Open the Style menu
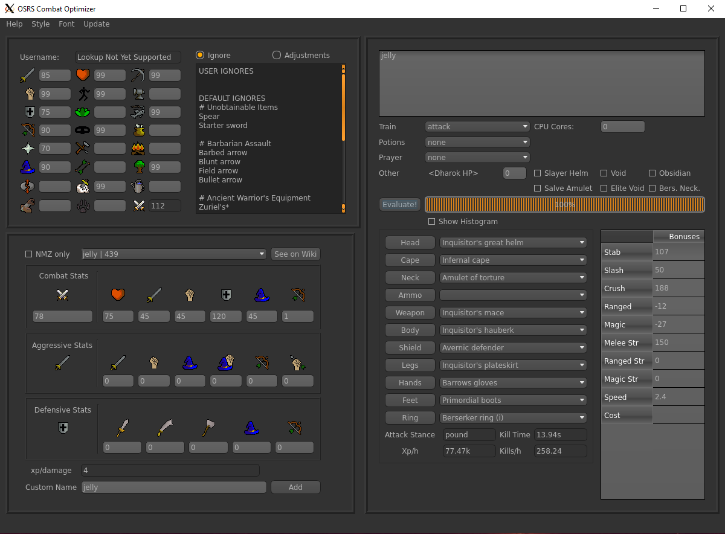This screenshot has width=725, height=534. [40, 24]
